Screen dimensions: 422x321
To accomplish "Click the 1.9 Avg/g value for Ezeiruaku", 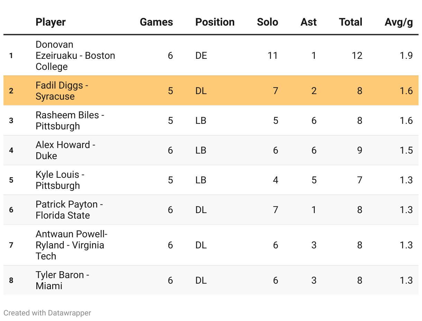I will point(406,55).
